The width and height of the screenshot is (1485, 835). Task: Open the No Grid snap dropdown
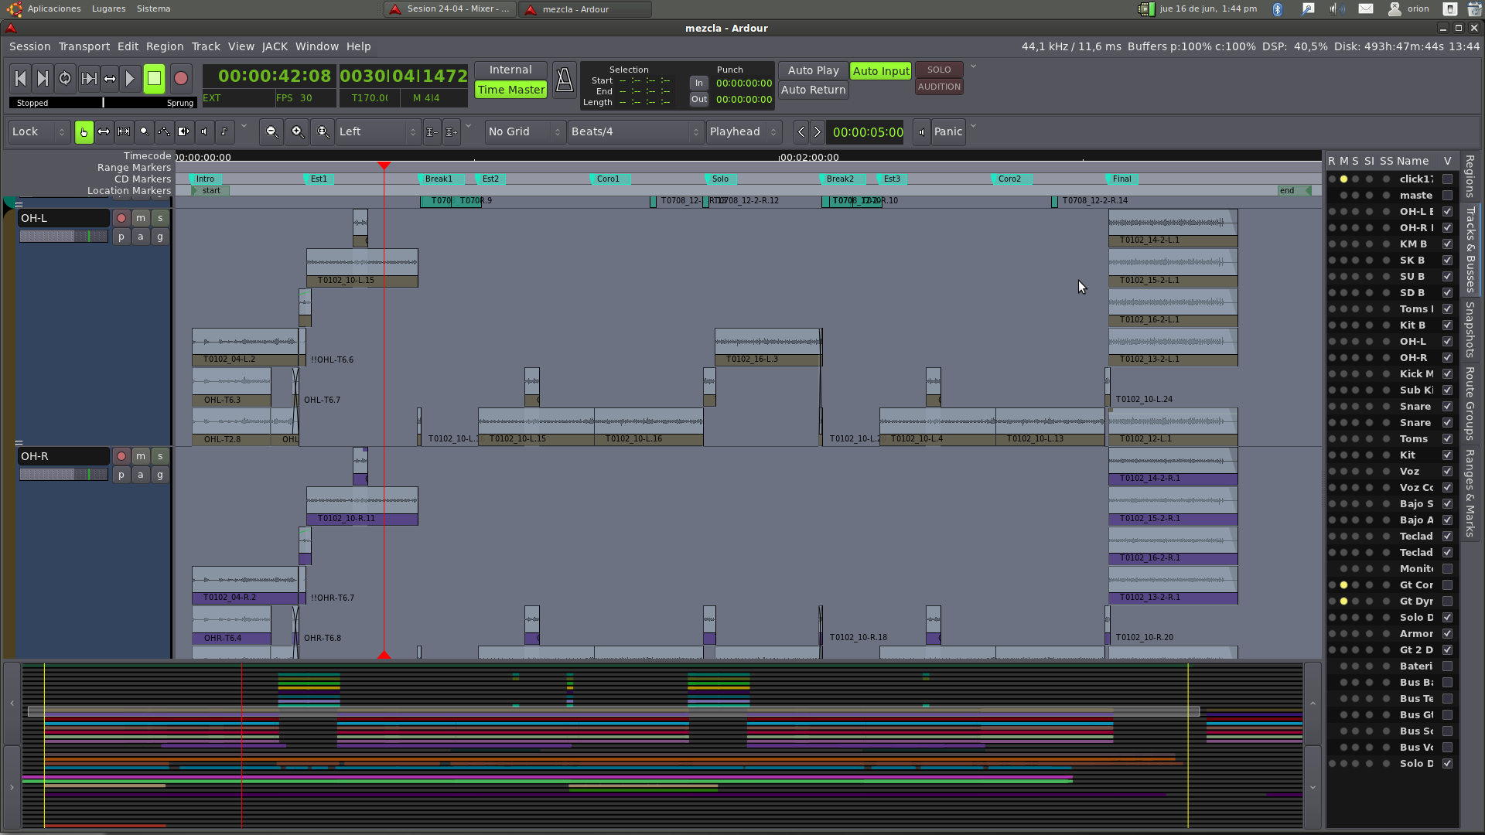tap(524, 132)
